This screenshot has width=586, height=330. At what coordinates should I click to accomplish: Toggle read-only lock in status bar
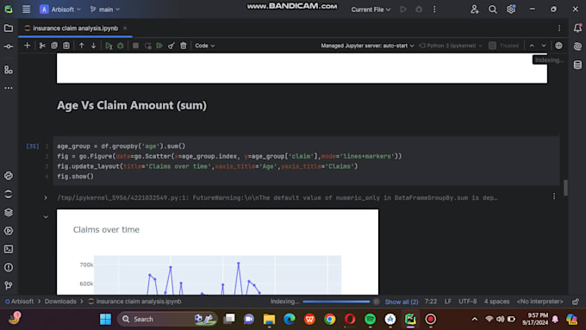pyautogui.click(x=576, y=302)
